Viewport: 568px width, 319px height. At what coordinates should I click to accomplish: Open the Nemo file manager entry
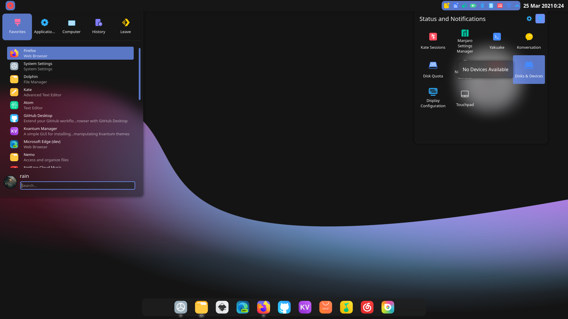(x=70, y=157)
